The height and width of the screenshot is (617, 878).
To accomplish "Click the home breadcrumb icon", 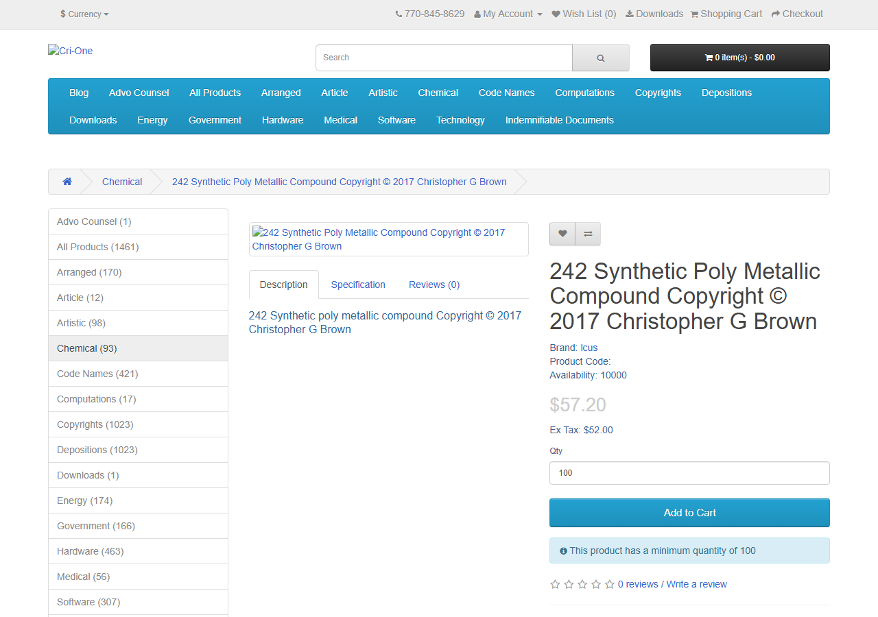I will click(67, 182).
